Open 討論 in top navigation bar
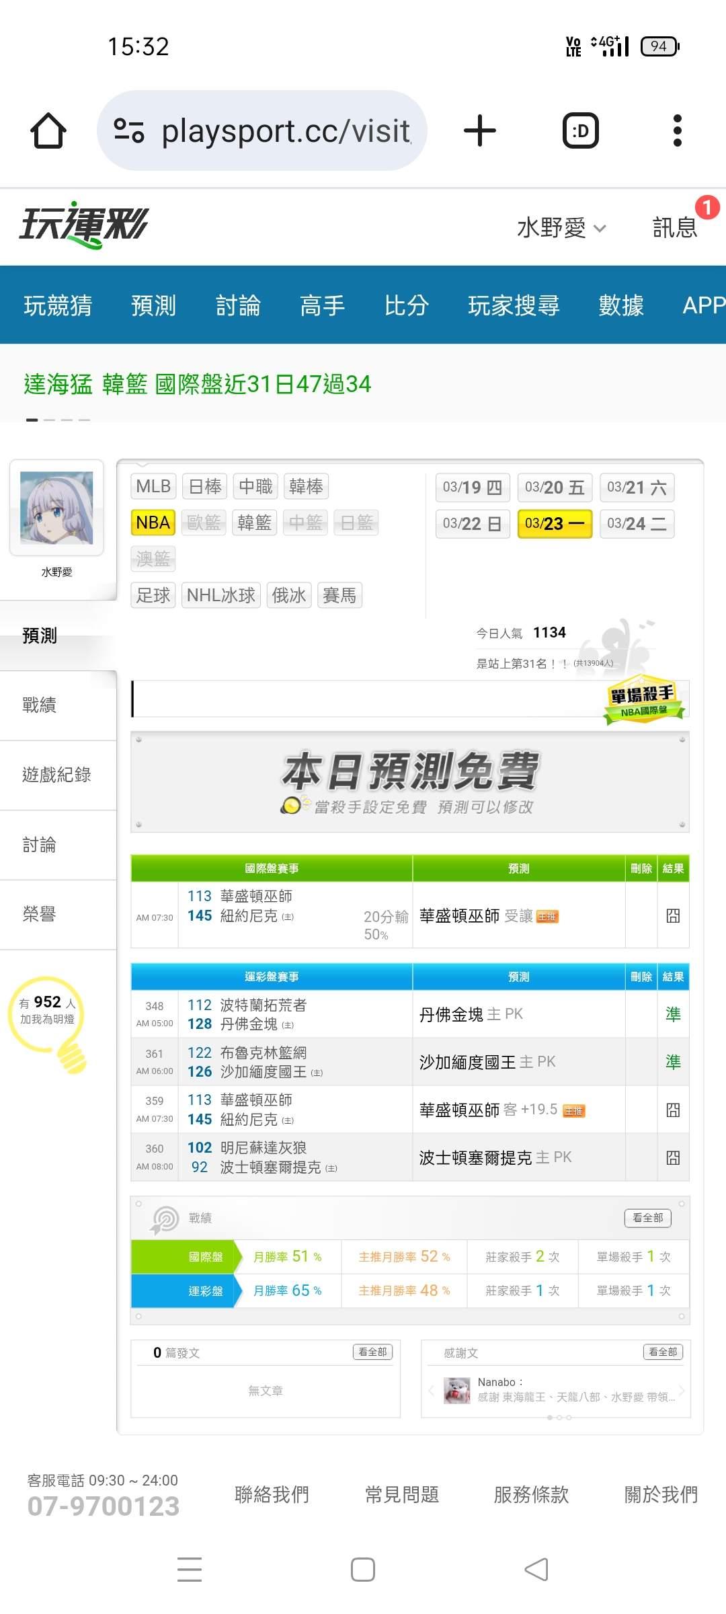Image resolution: width=726 pixels, height=1614 pixels. point(238,305)
